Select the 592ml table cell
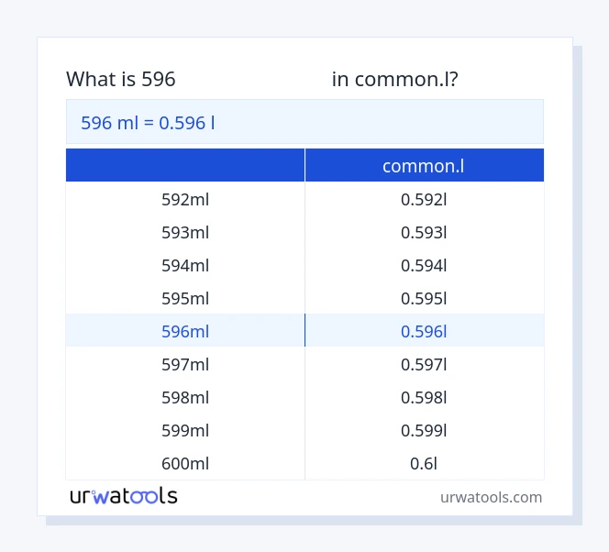 185,199
